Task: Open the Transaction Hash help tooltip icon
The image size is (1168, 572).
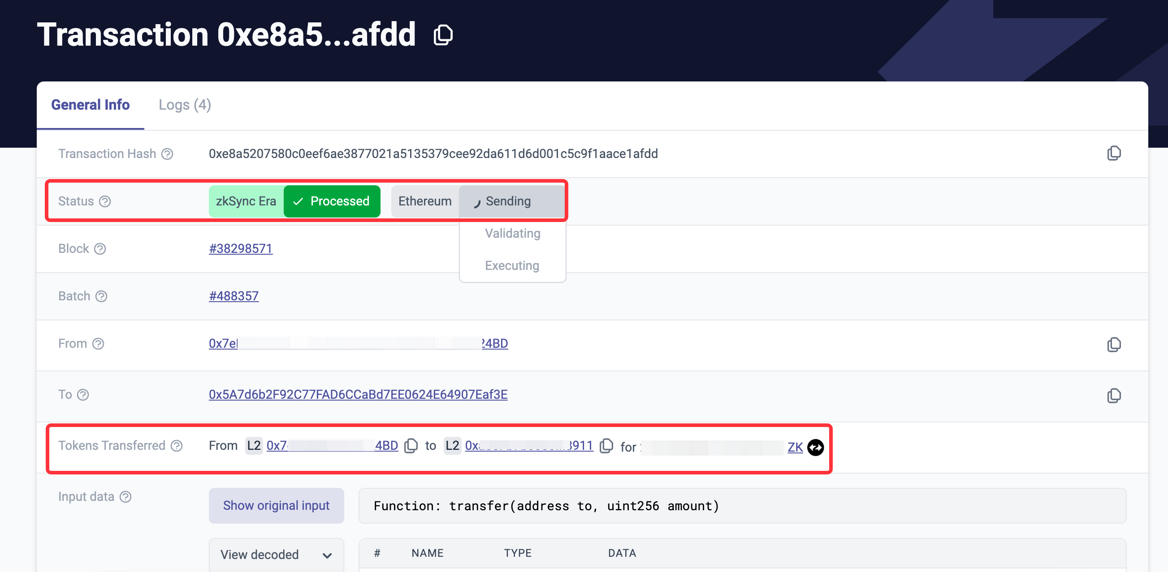Action: pos(167,154)
